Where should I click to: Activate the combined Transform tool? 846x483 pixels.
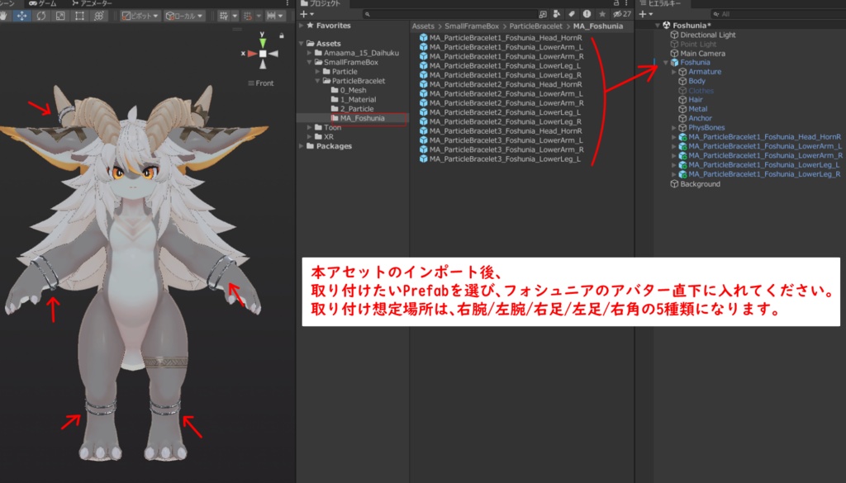98,17
